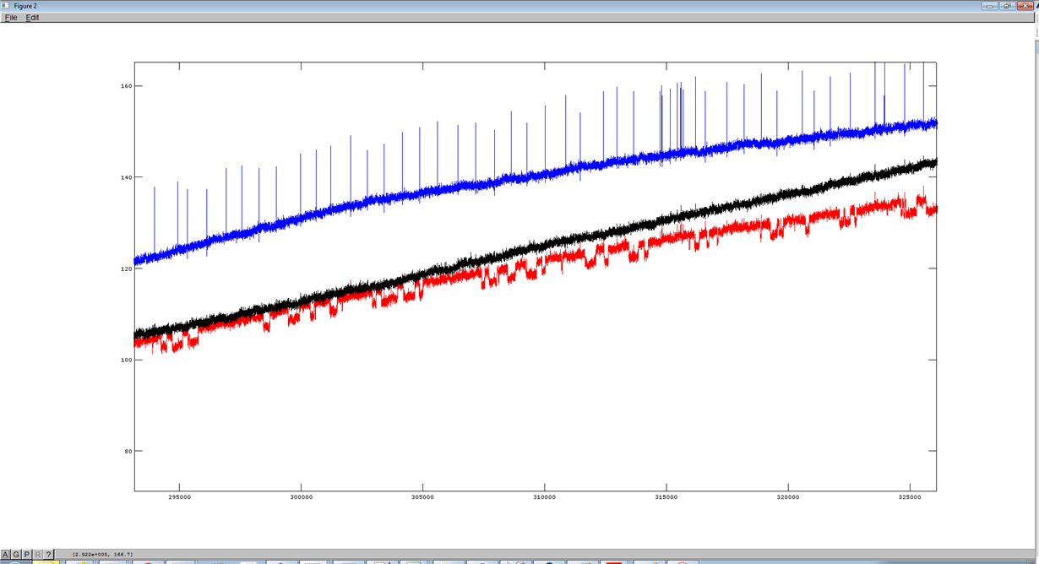Viewport: 1039px width, 564px height.
Task: Click the Figure 2 title bar icon
Action: pos(5,6)
